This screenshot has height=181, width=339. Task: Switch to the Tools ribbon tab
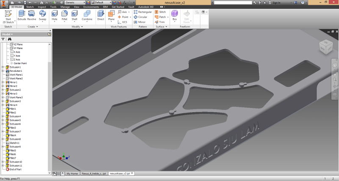click(x=53, y=7)
